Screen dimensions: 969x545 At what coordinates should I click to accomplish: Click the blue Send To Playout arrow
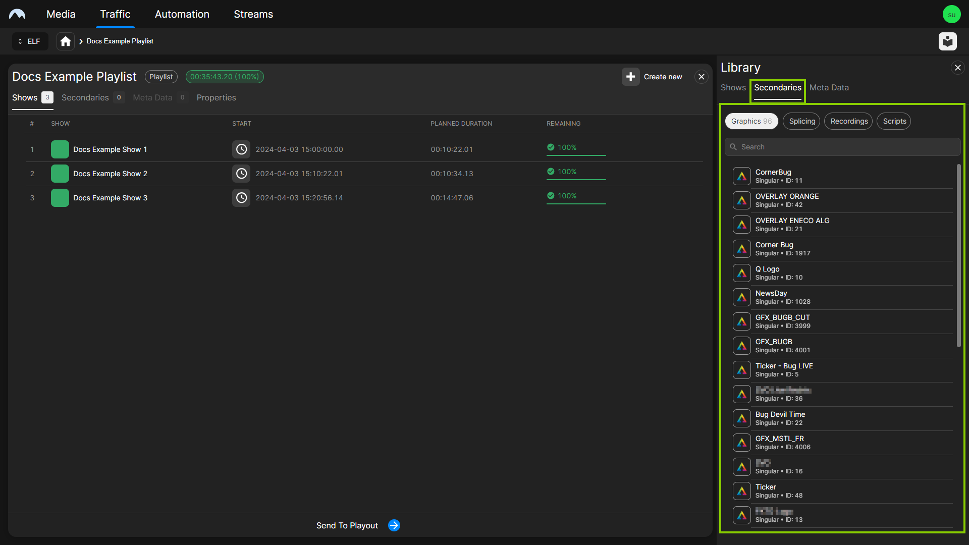(x=394, y=525)
